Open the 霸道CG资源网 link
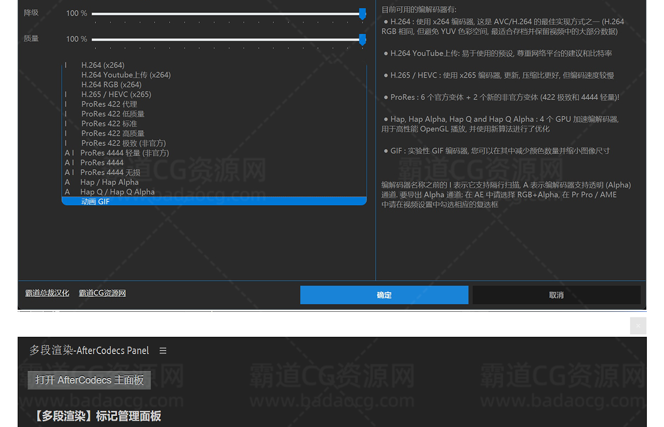Viewport: 664px width, 427px height. coord(102,293)
